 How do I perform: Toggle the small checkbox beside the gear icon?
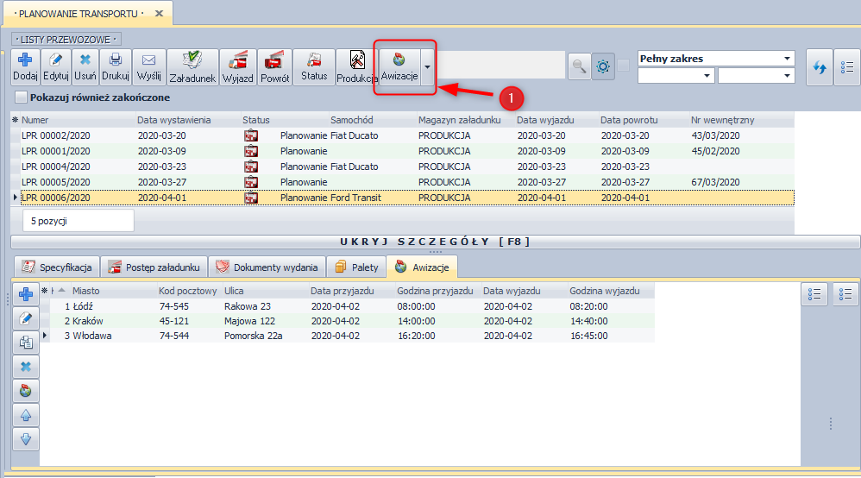pyautogui.click(x=624, y=66)
